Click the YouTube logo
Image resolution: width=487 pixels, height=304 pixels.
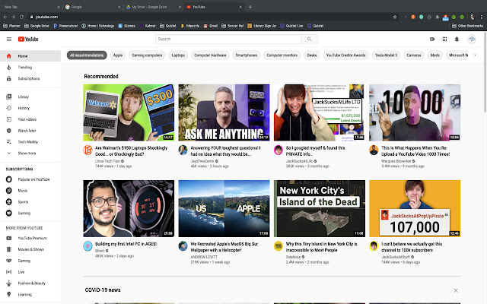[x=28, y=39]
